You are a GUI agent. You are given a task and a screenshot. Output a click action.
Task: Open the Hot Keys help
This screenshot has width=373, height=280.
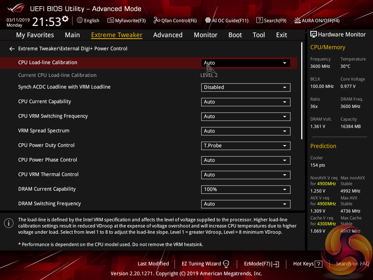click(x=307, y=264)
